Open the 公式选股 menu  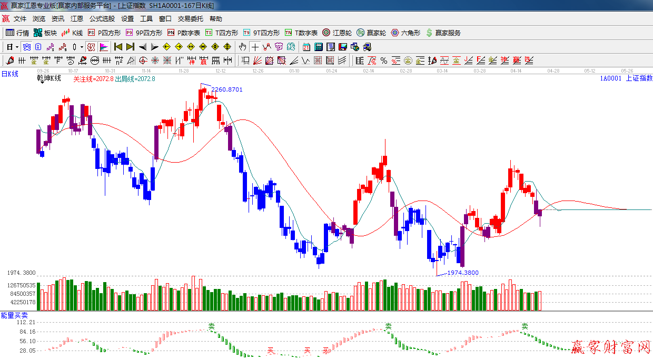[x=102, y=18]
